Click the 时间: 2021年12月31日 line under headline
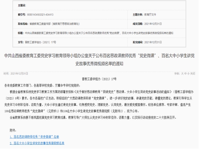The height and width of the screenshot is (149, 199). [x=16, y=74]
